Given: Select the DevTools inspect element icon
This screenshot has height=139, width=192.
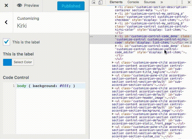Looking at the screenshot, I should (94, 2).
